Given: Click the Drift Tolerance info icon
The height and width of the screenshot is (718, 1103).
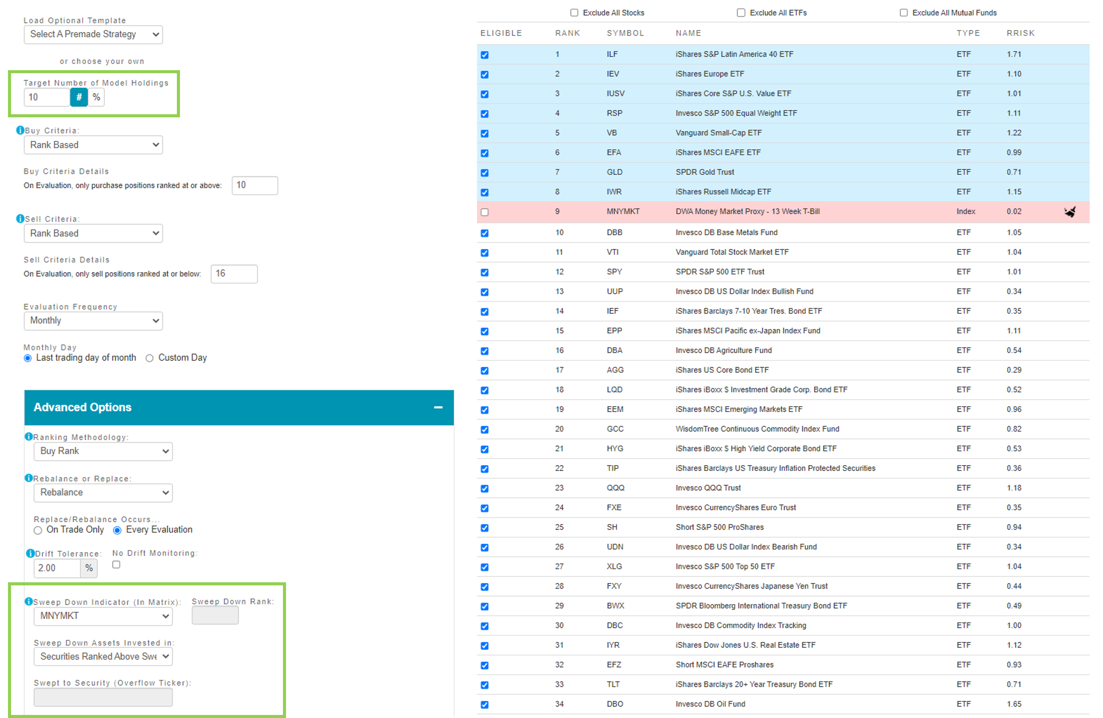Looking at the screenshot, I should click(x=31, y=553).
